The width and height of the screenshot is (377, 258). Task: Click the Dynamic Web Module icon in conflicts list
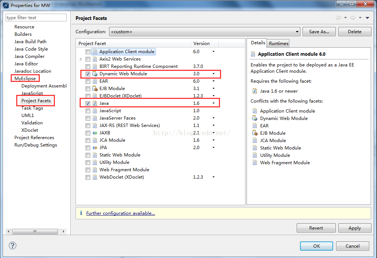[x=255, y=118]
